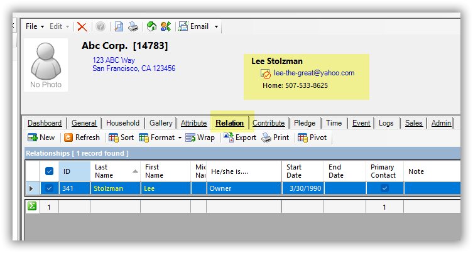Uncheck the row checkbox for ID 341
Screen dimensions: 473x253
pos(50,188)
